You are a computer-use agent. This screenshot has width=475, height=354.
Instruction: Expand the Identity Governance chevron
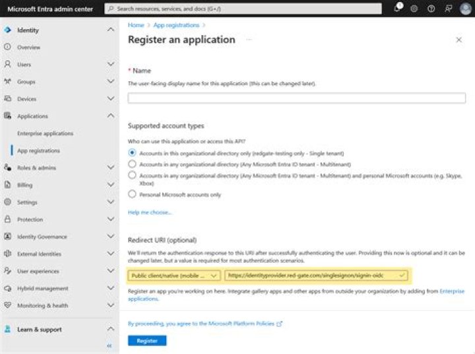(111, 236)
